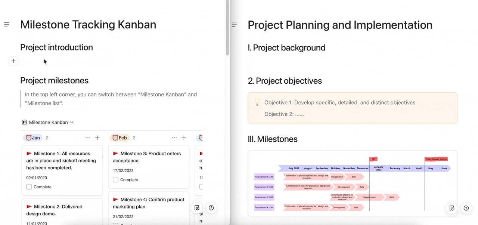Toggle the partially visible checkbox in third column
The height and width of the screenshot is (225, 478).
(x=201, y=187)
